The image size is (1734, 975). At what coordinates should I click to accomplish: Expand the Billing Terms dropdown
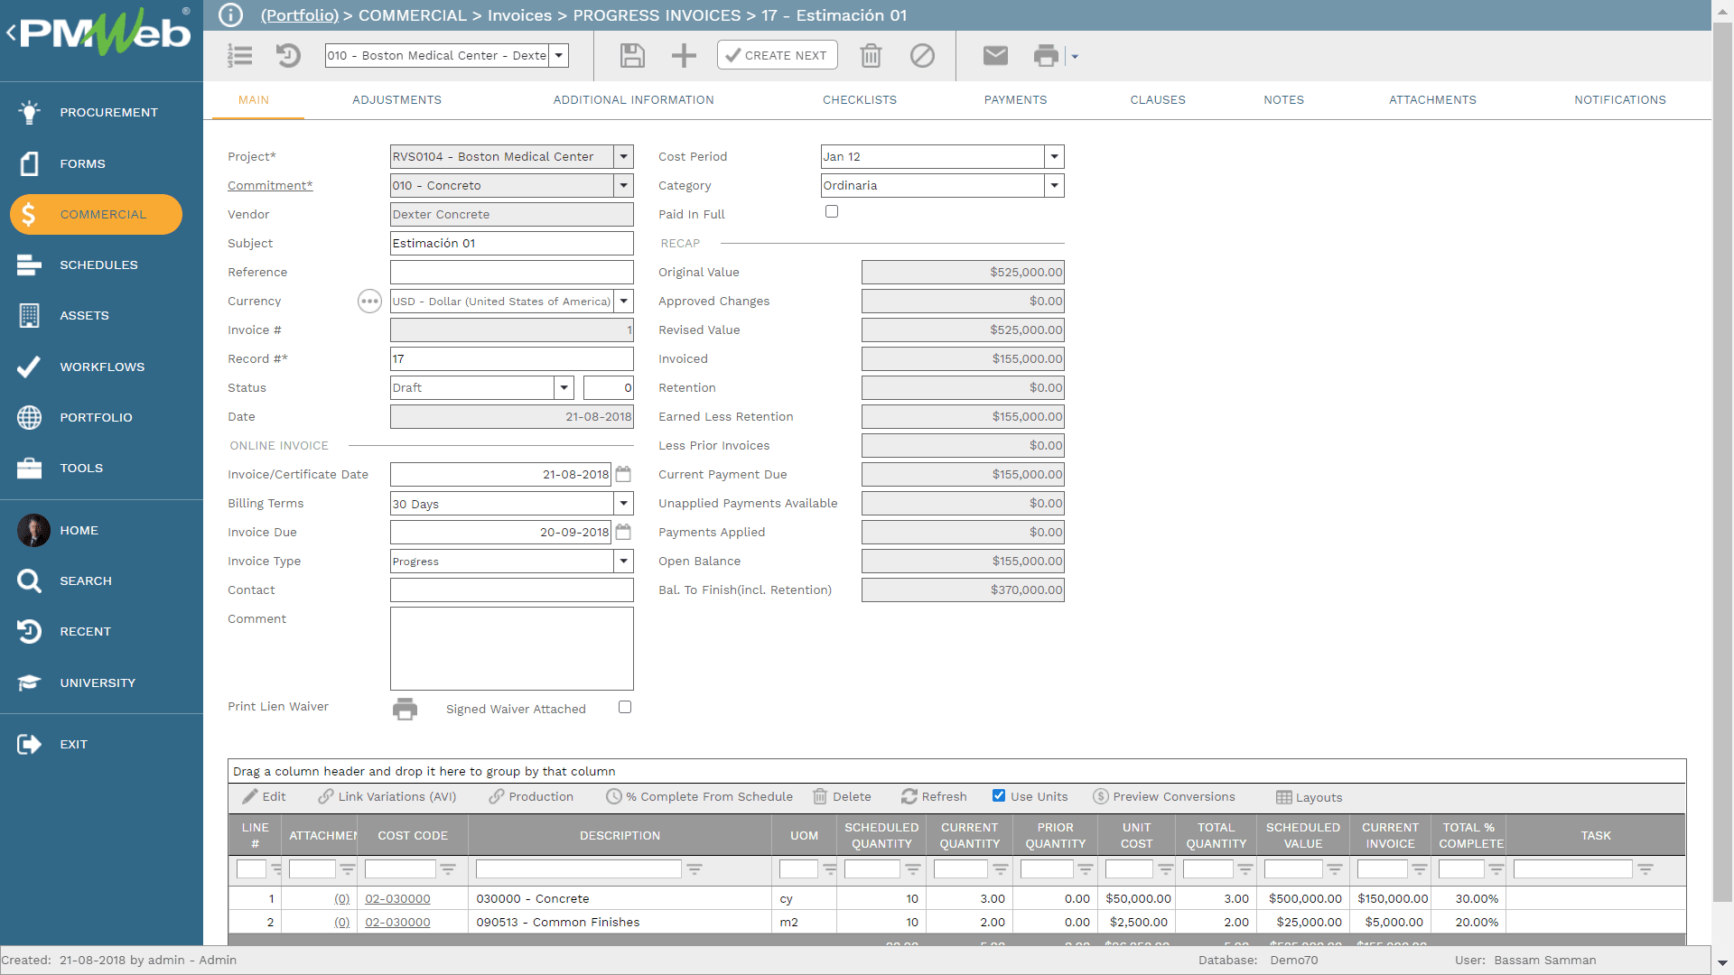pyautogui.click(x=623, y=503)
